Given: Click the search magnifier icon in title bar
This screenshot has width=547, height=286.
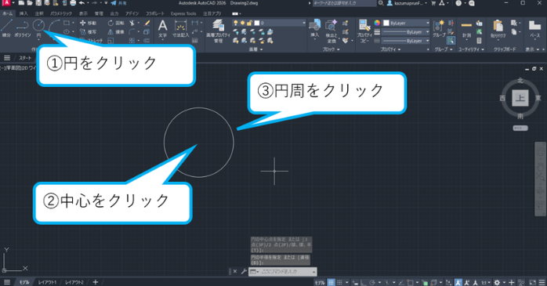Looking at the screenshot, I should tap(381, 3).
